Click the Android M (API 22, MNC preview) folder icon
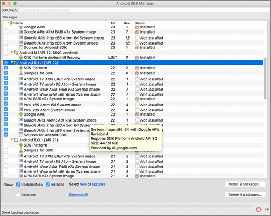The image size is (271, 216). pos(16,53)
